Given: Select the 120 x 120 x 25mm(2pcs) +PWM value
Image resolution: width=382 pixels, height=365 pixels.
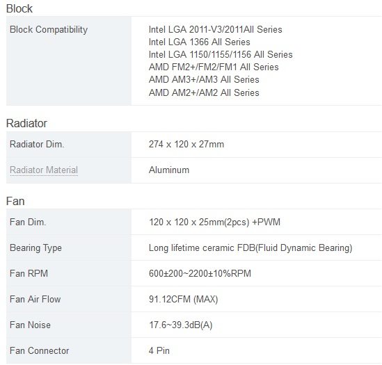Looking at the screenshot, I should pos(214,222).
